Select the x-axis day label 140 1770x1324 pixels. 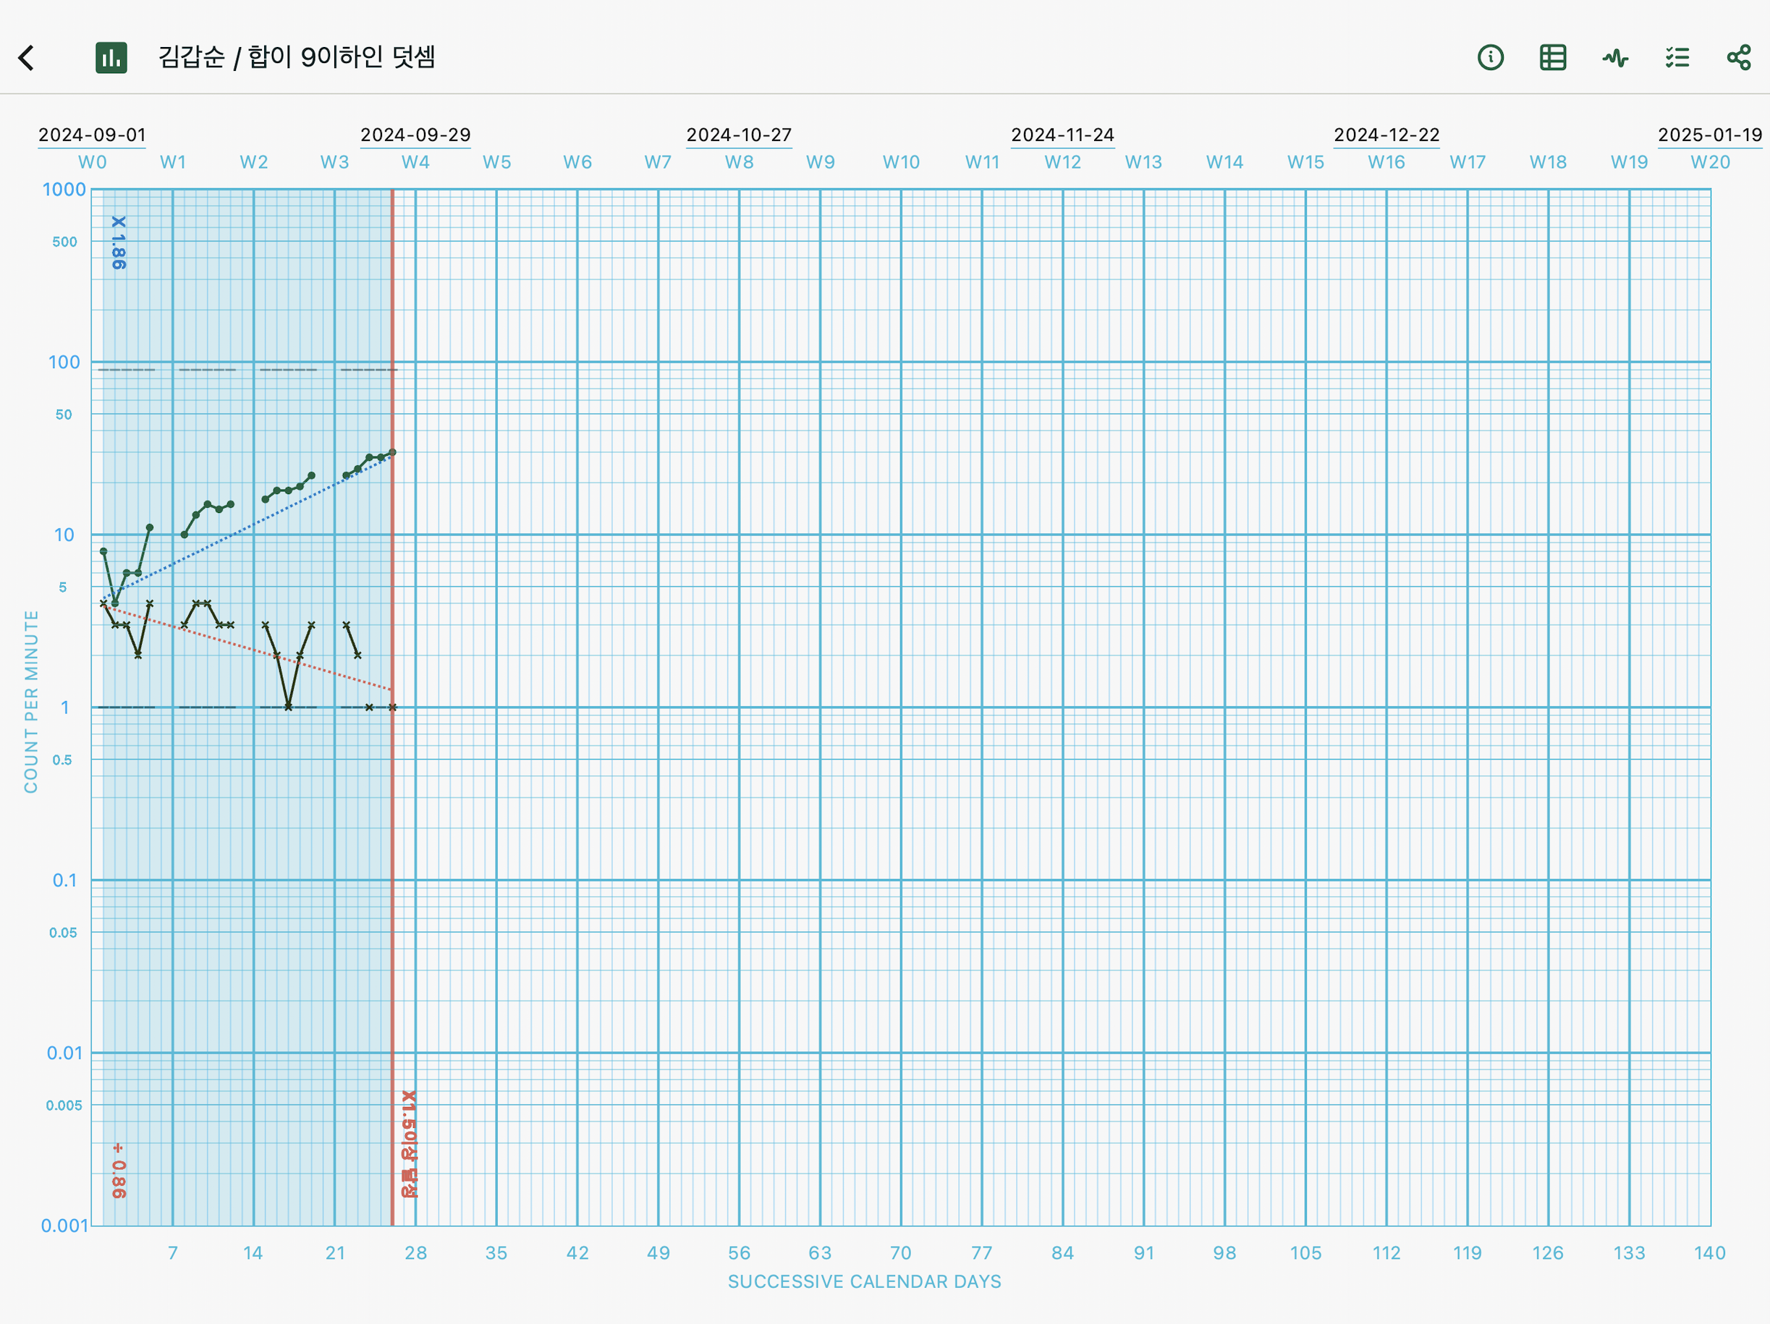(1710, 1253)
